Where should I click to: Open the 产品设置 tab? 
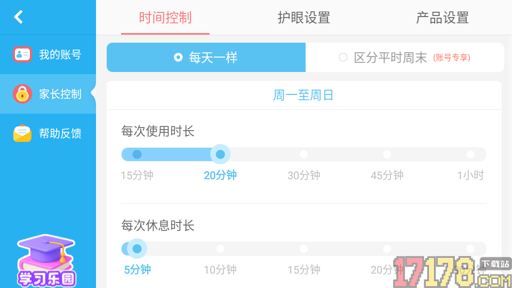(x=442, y=18)
